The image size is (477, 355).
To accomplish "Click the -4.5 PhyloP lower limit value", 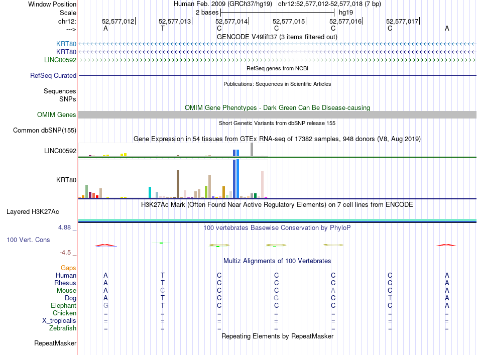I will (65, 252).
